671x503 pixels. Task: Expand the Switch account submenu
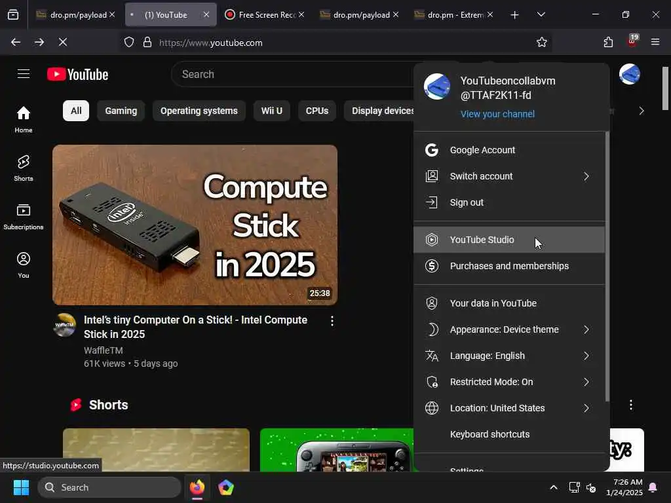click(509, 176)
